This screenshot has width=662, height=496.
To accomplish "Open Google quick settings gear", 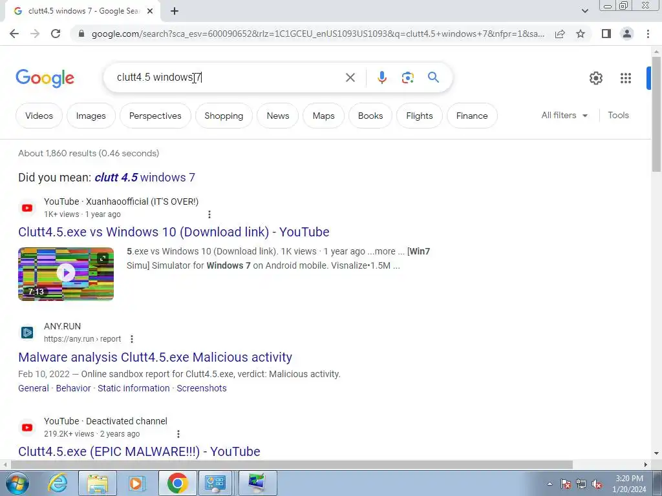I will [595, 78].
